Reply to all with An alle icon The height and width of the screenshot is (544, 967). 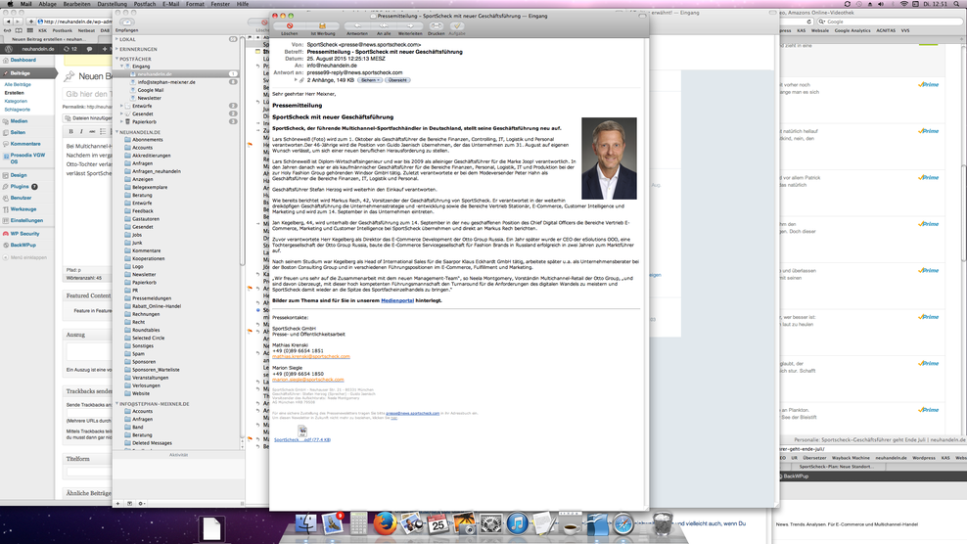pos(384,25)
